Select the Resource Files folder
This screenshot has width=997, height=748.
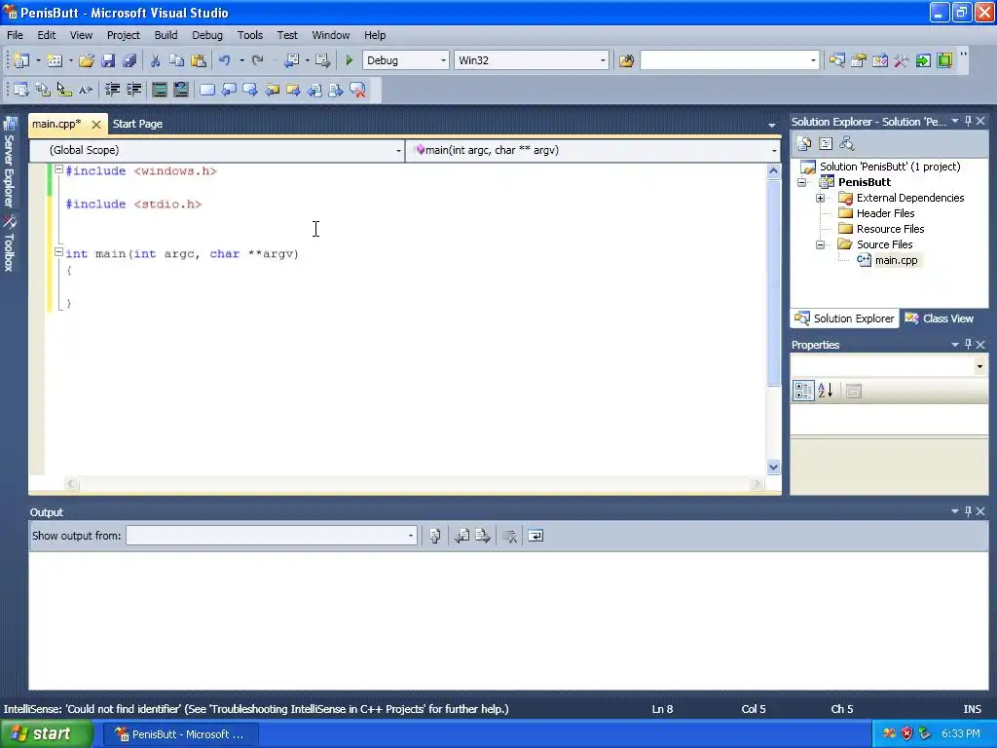890,229
